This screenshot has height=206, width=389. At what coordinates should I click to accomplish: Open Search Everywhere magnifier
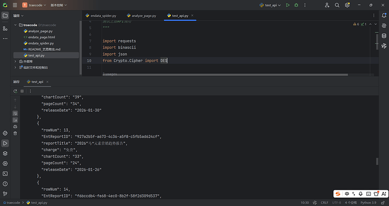click(x=337, y=5)
